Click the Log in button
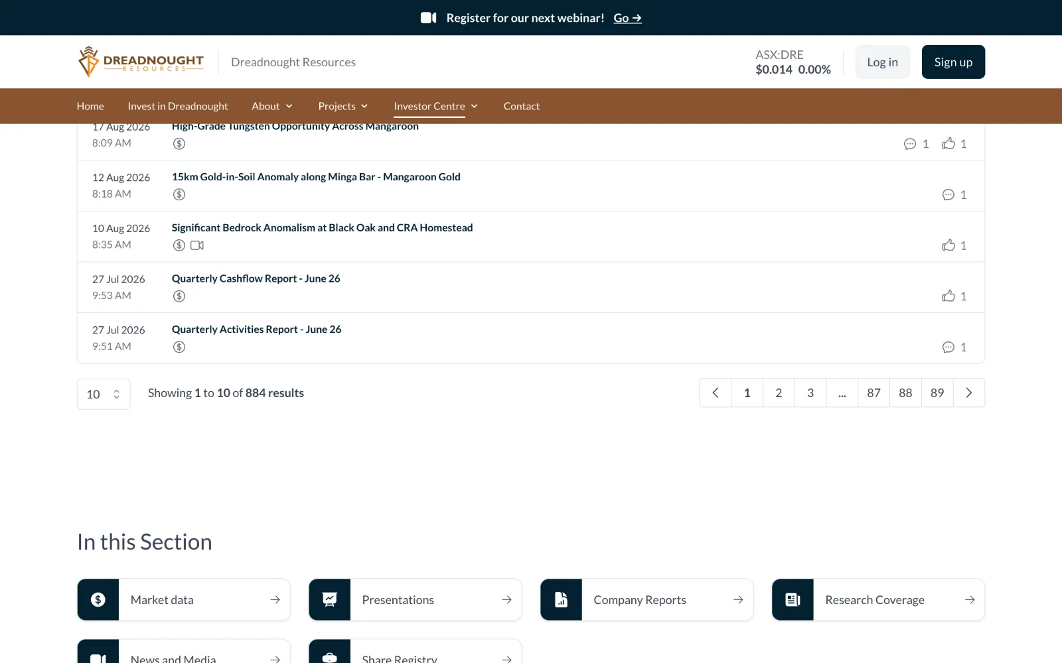The height and width of the screenshot is (663, 1062). point(882,62)
